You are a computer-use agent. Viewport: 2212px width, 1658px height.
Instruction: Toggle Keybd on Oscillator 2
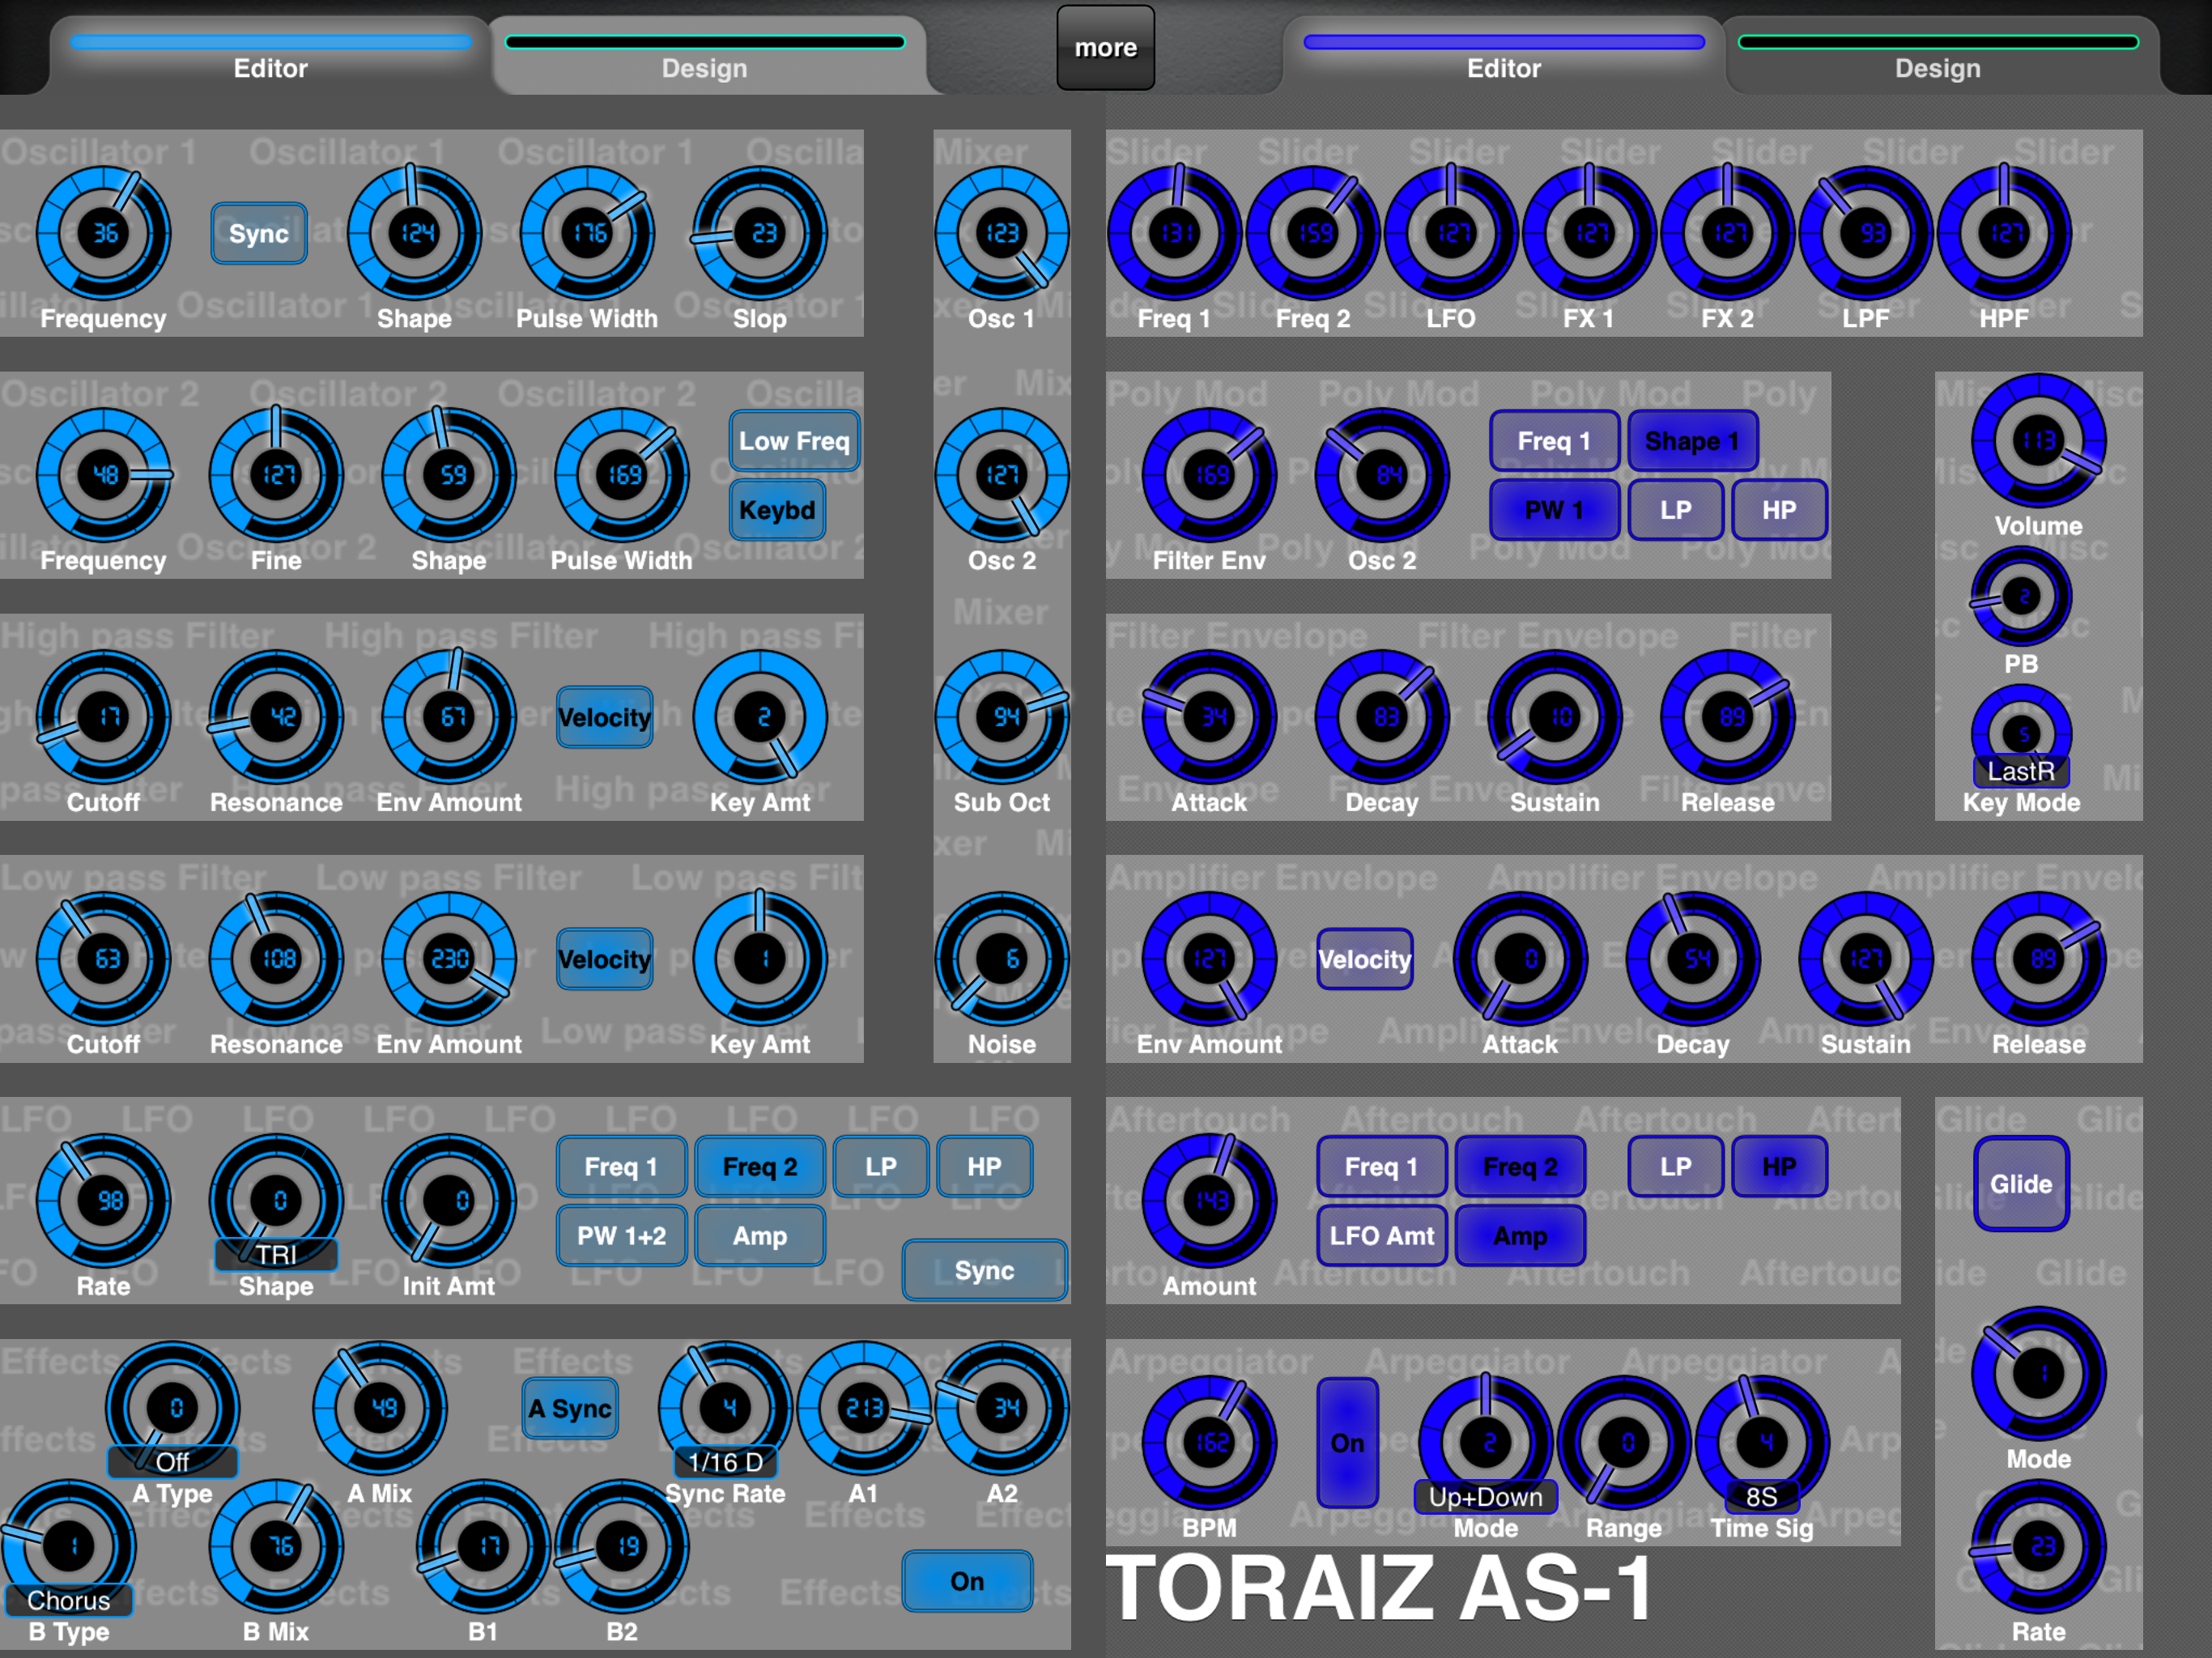(777, 510)
